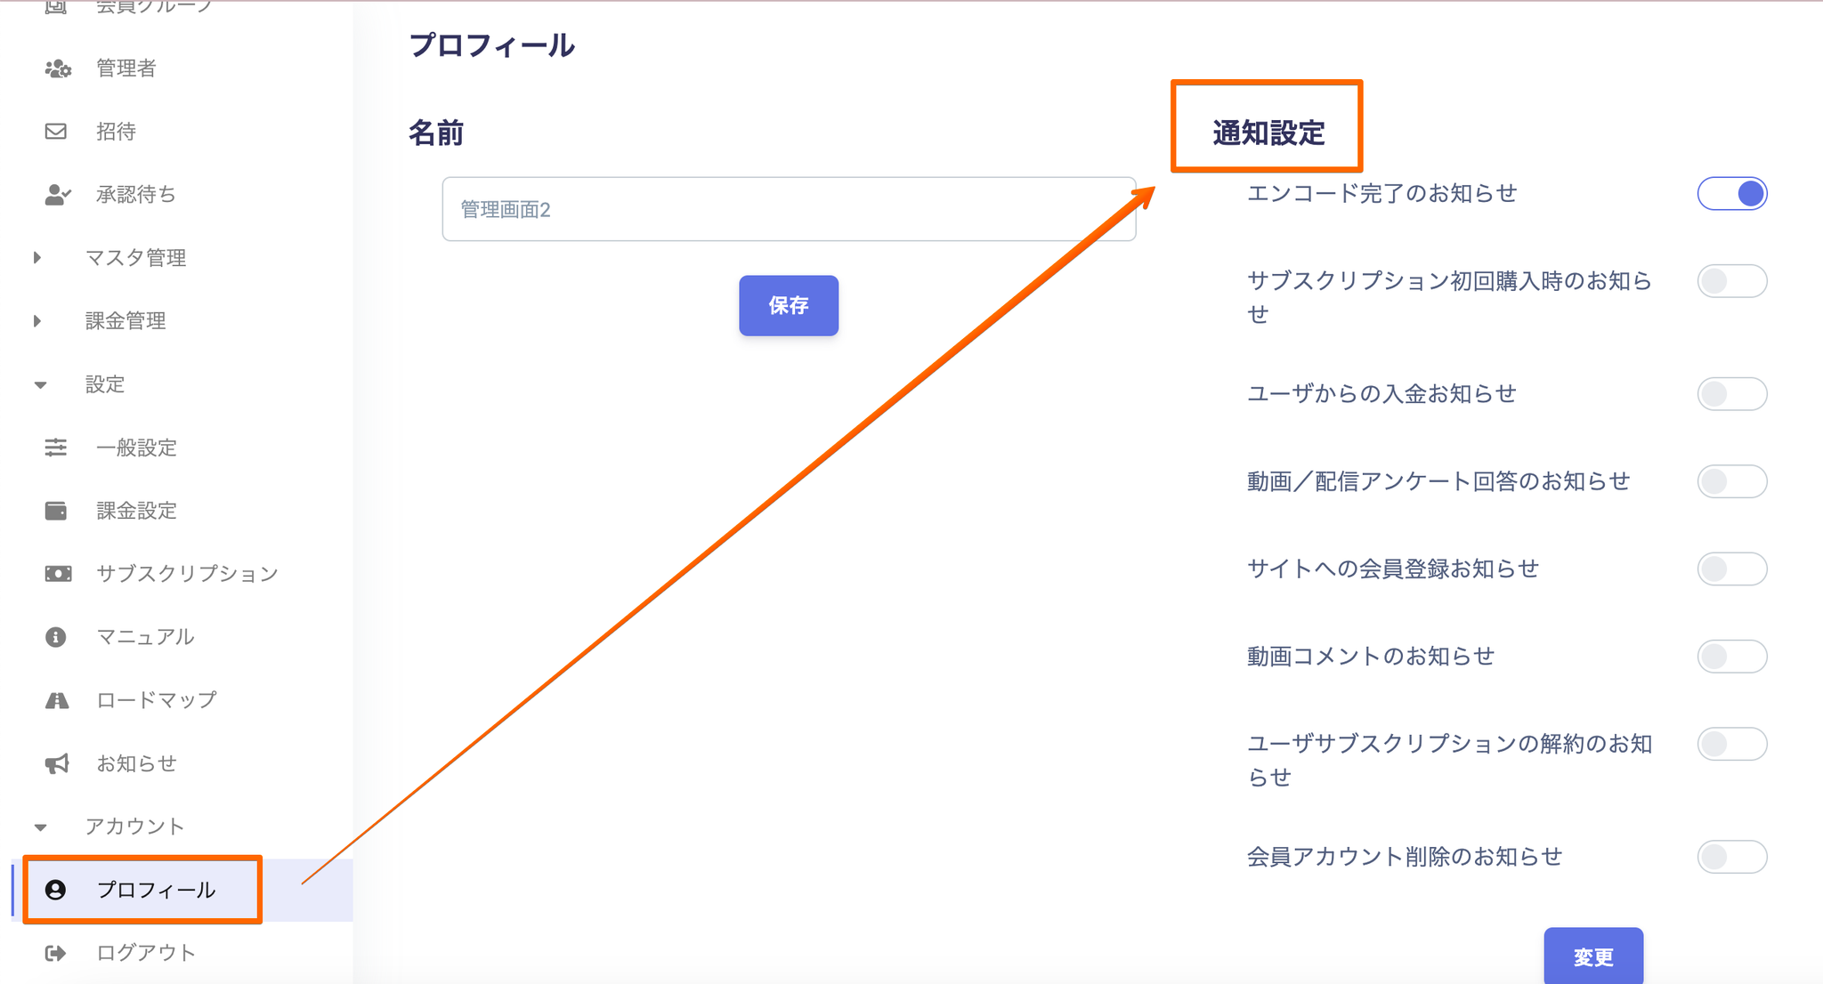Image resolution: width=1823 pixels, height=984 pixels.
Task: Click the 承認待ち user-check icon
Action: tap(58, 195)
